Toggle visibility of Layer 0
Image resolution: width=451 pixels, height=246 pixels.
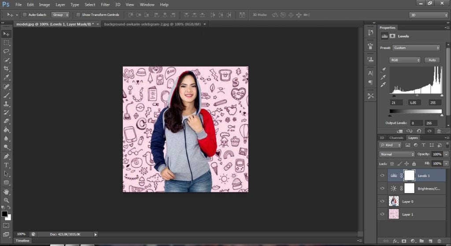coord(382,201)
